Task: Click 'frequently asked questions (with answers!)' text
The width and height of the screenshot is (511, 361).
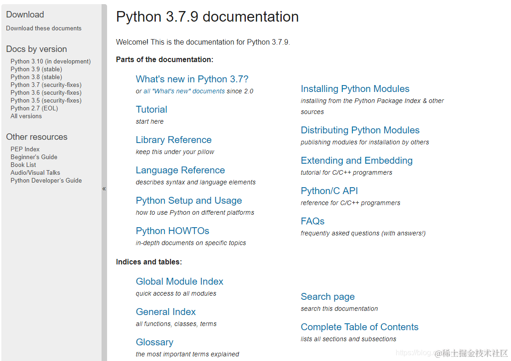Action: click(x=363, y=233)
